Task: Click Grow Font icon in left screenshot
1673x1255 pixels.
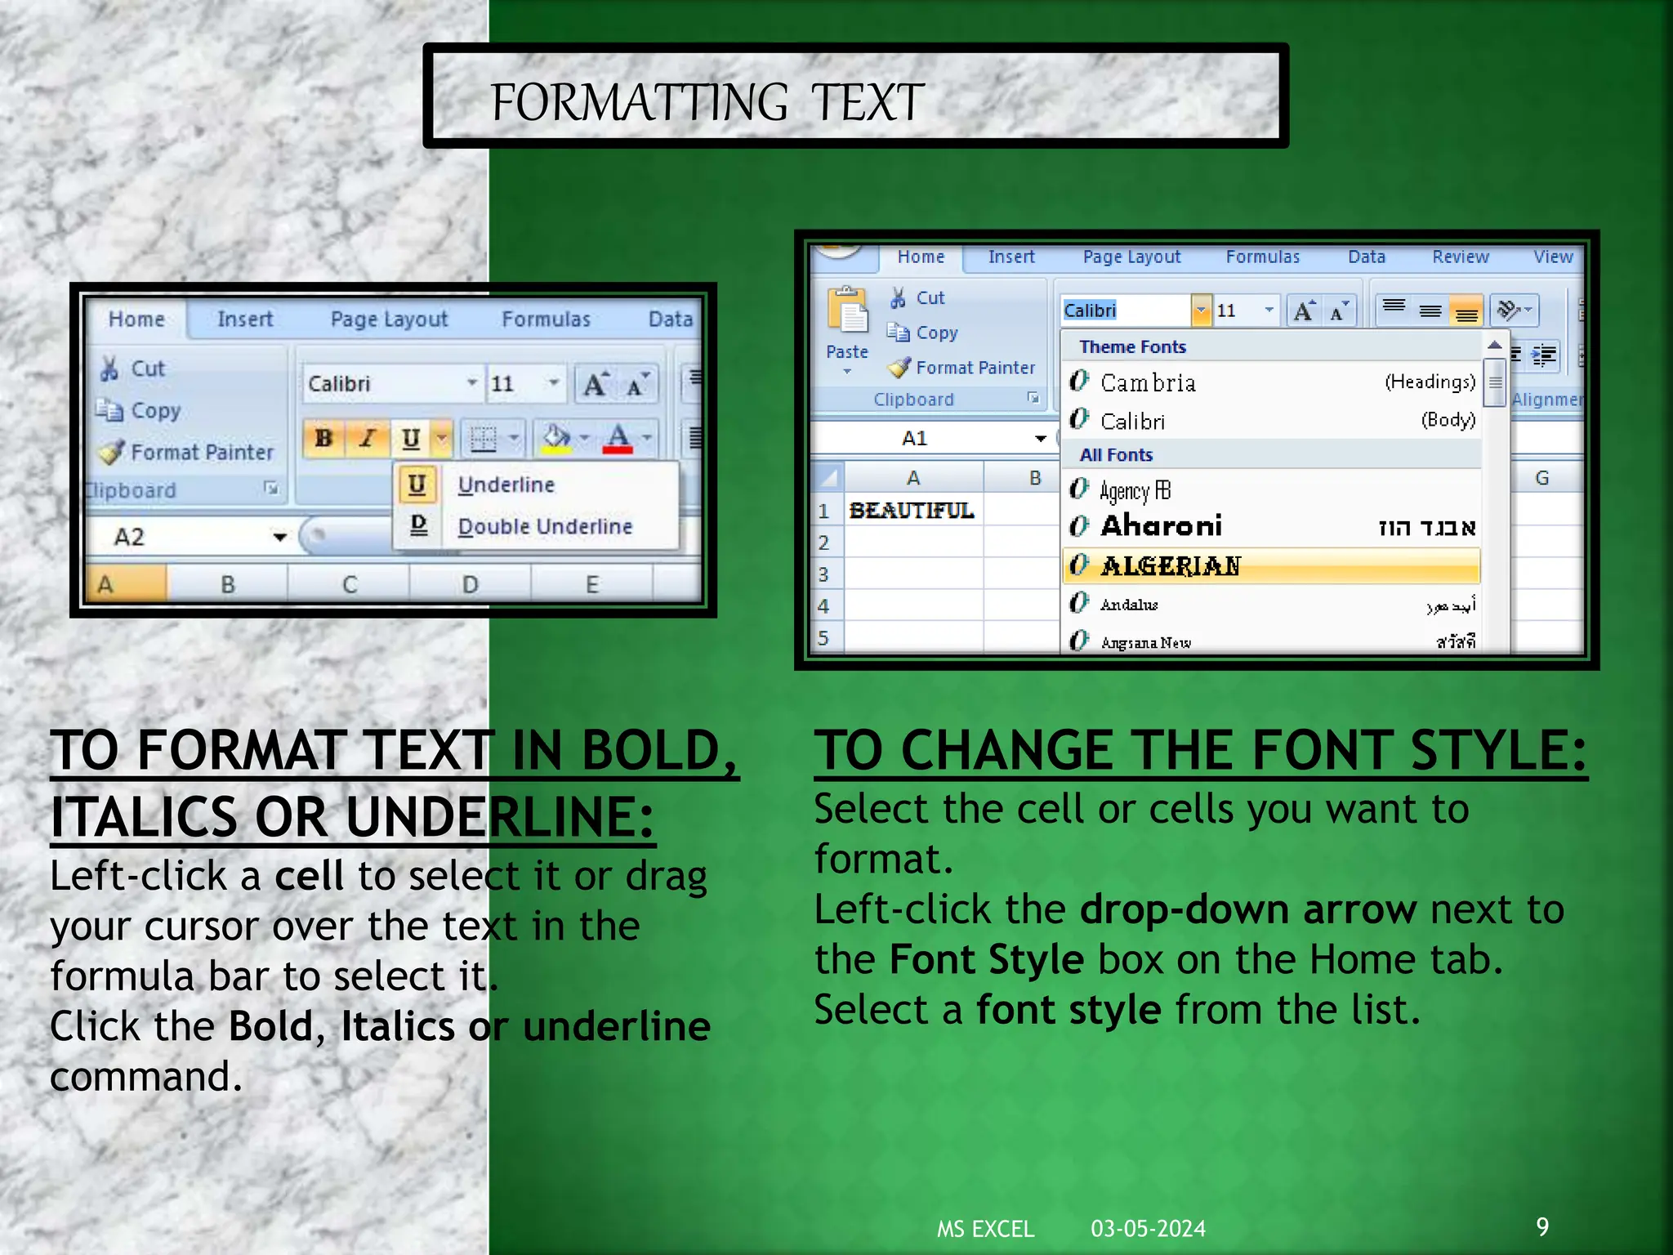Action: [x=596, y=383]
